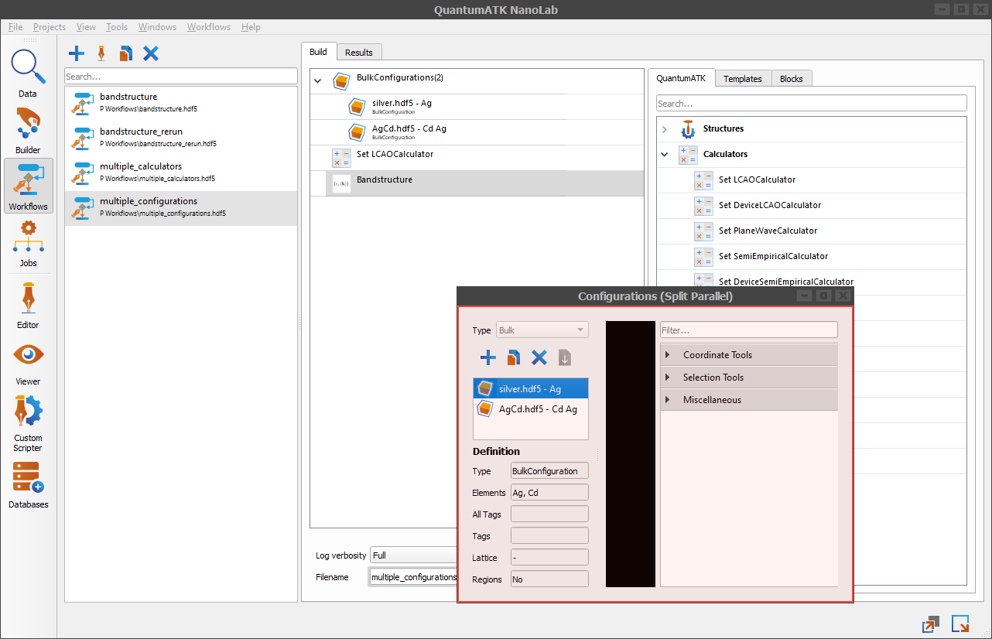992x639 pixels.
Task: Click the Filter field in Configurations dialog
Action: [749, 330]
